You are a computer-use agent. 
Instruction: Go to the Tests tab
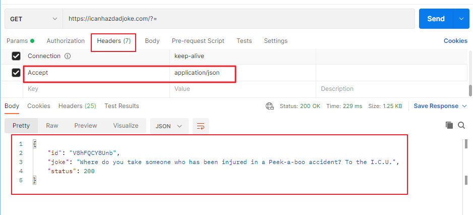click(x=244, y=41)
